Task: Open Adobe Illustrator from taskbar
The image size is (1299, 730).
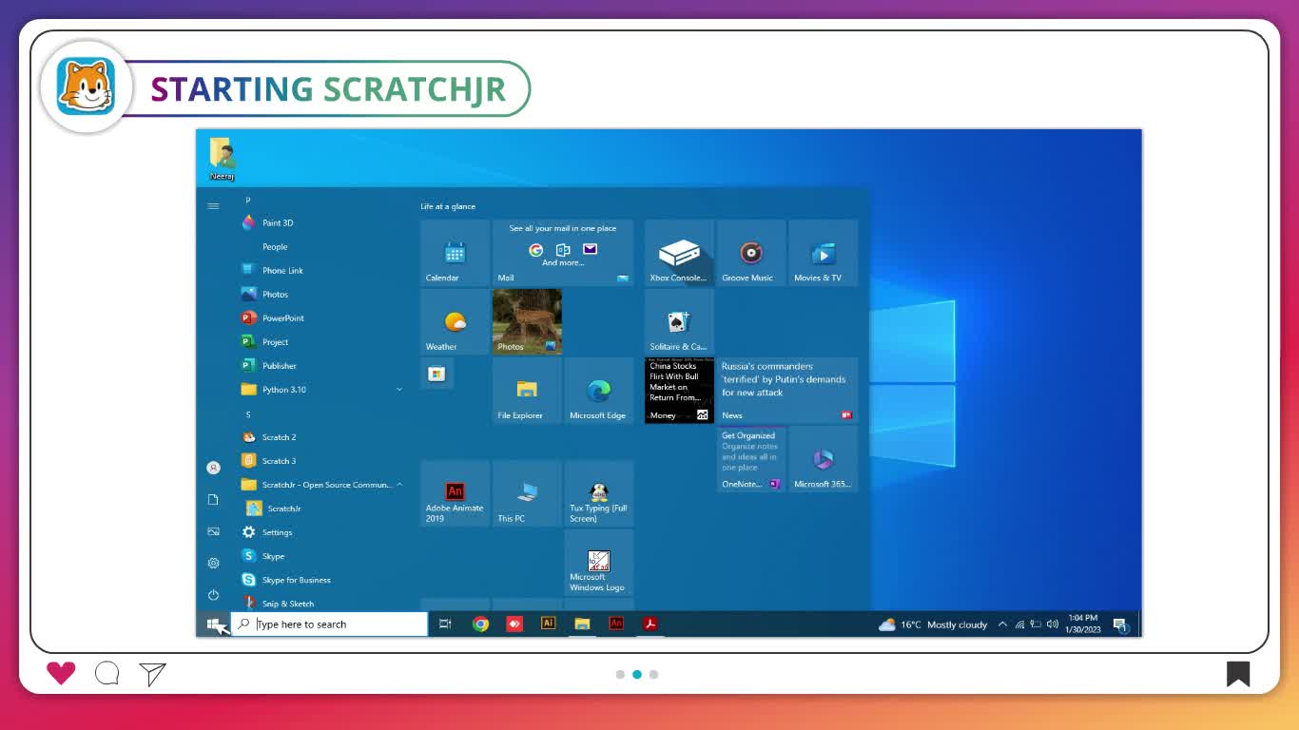Action: (x=548, y=624)
